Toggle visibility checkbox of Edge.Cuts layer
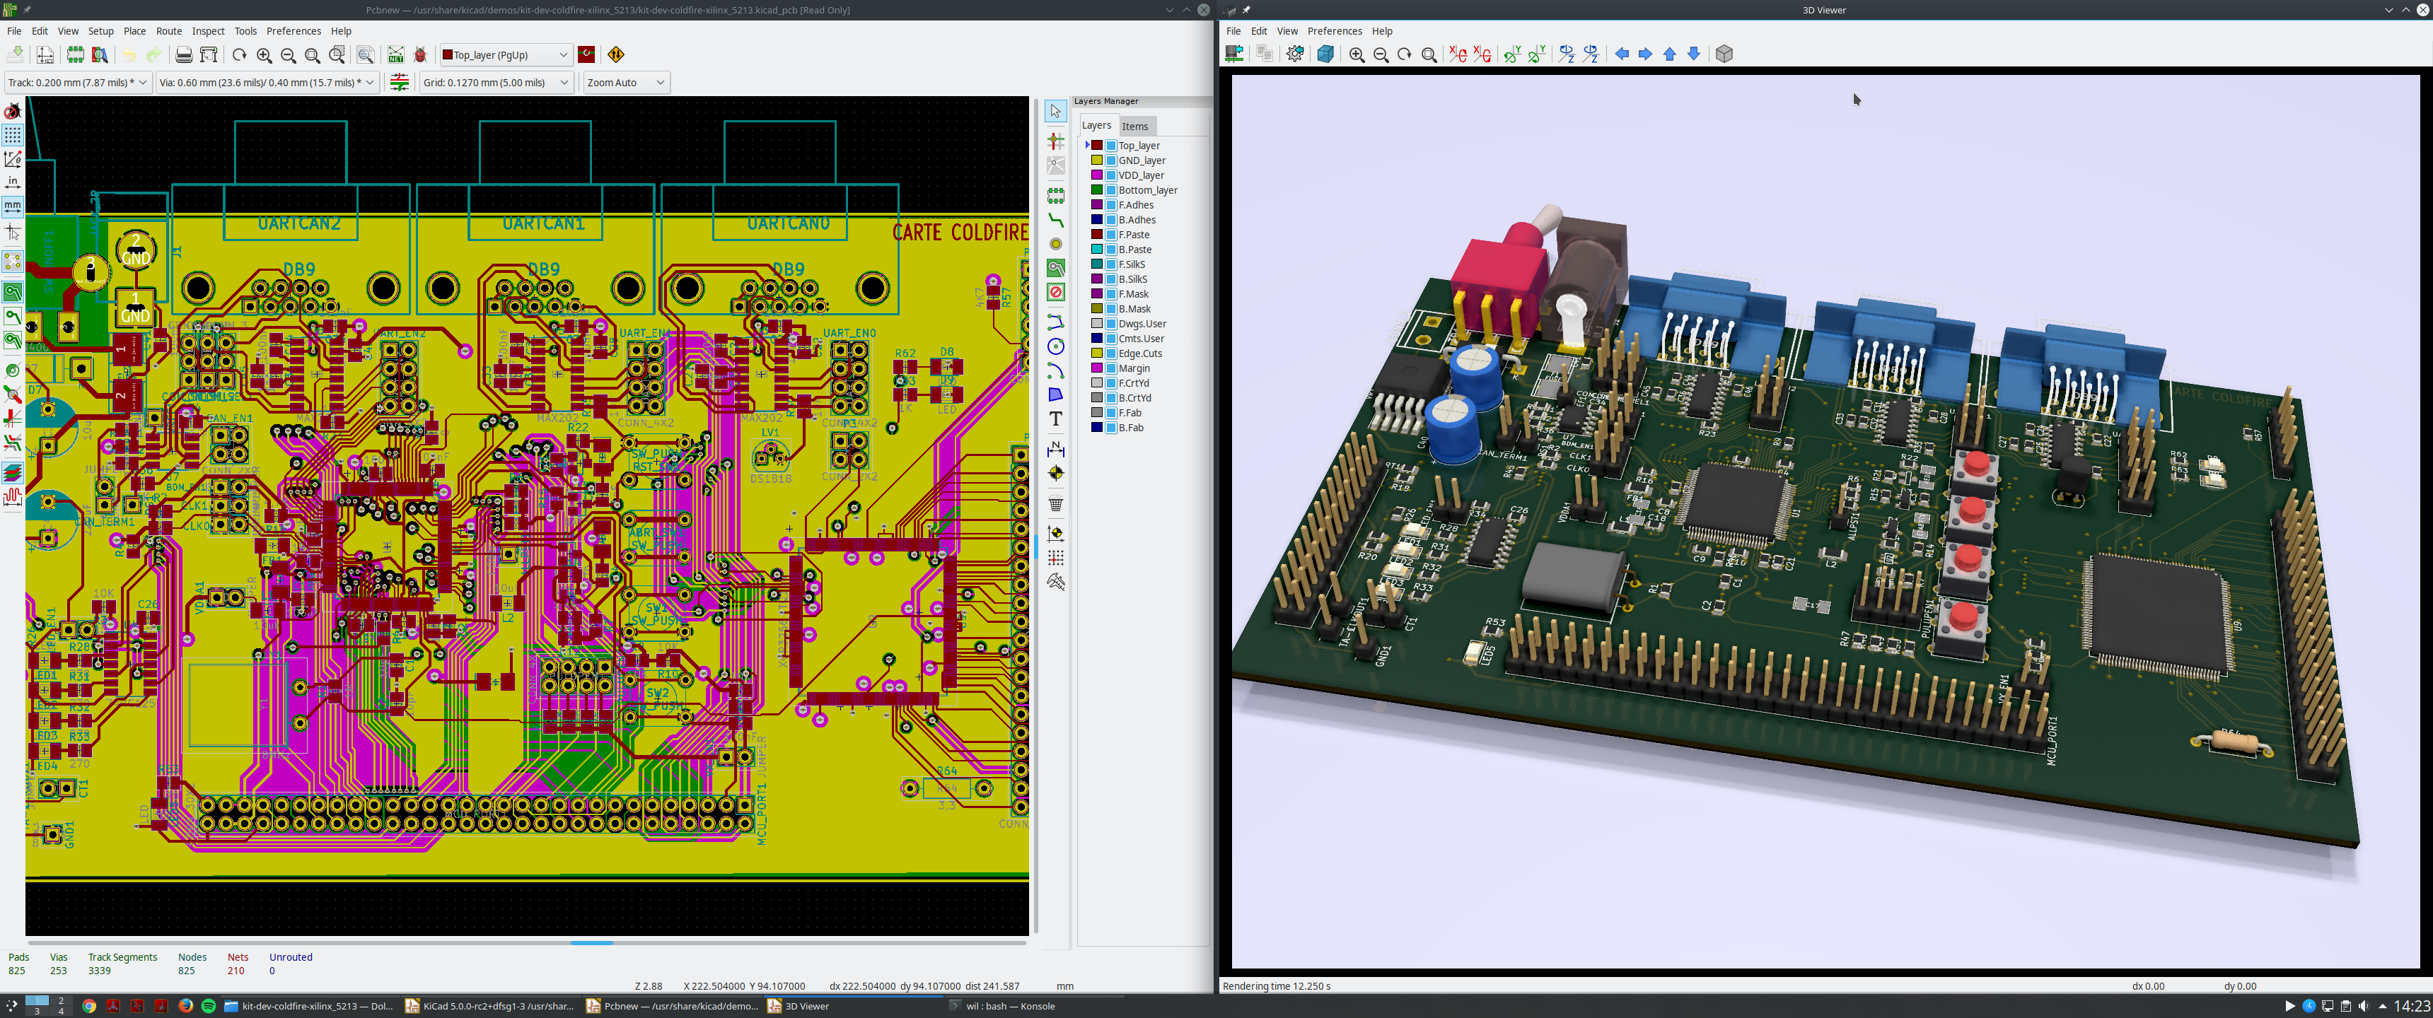Image resolution: width=2433 pixels, height=1018 pixels. click(1110, 353)
